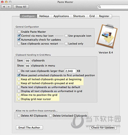Click the search magnifier icon
This screenshot has height=135, width=128.
[x=99, y=7]
